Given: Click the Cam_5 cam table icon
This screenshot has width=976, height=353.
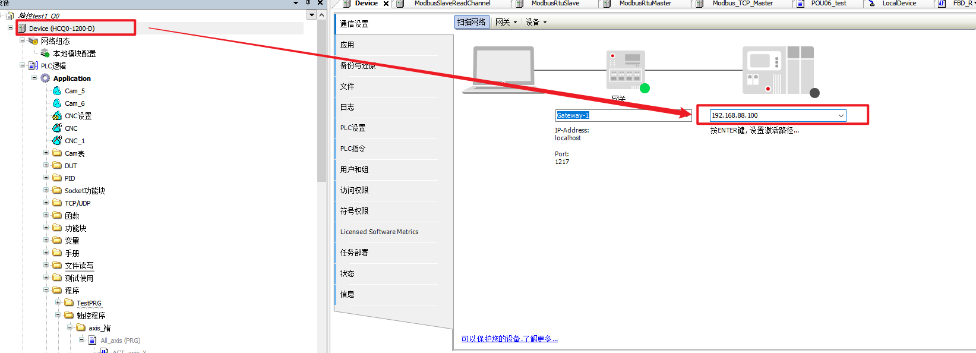Looking at the screenshot, I should click(57, 91).
